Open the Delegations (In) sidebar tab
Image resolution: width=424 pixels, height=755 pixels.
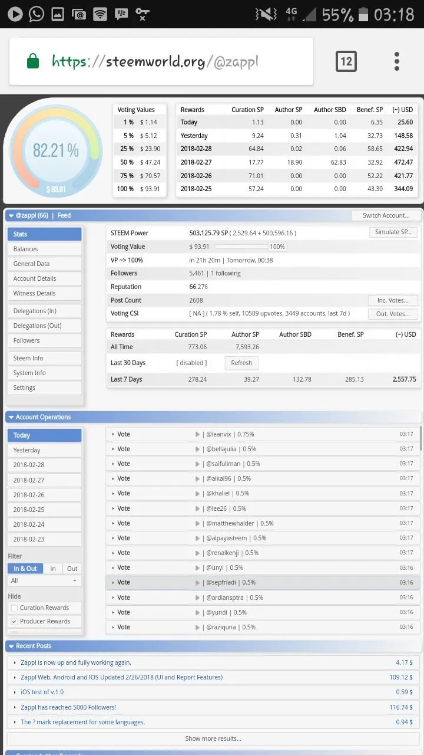(44, 311)
